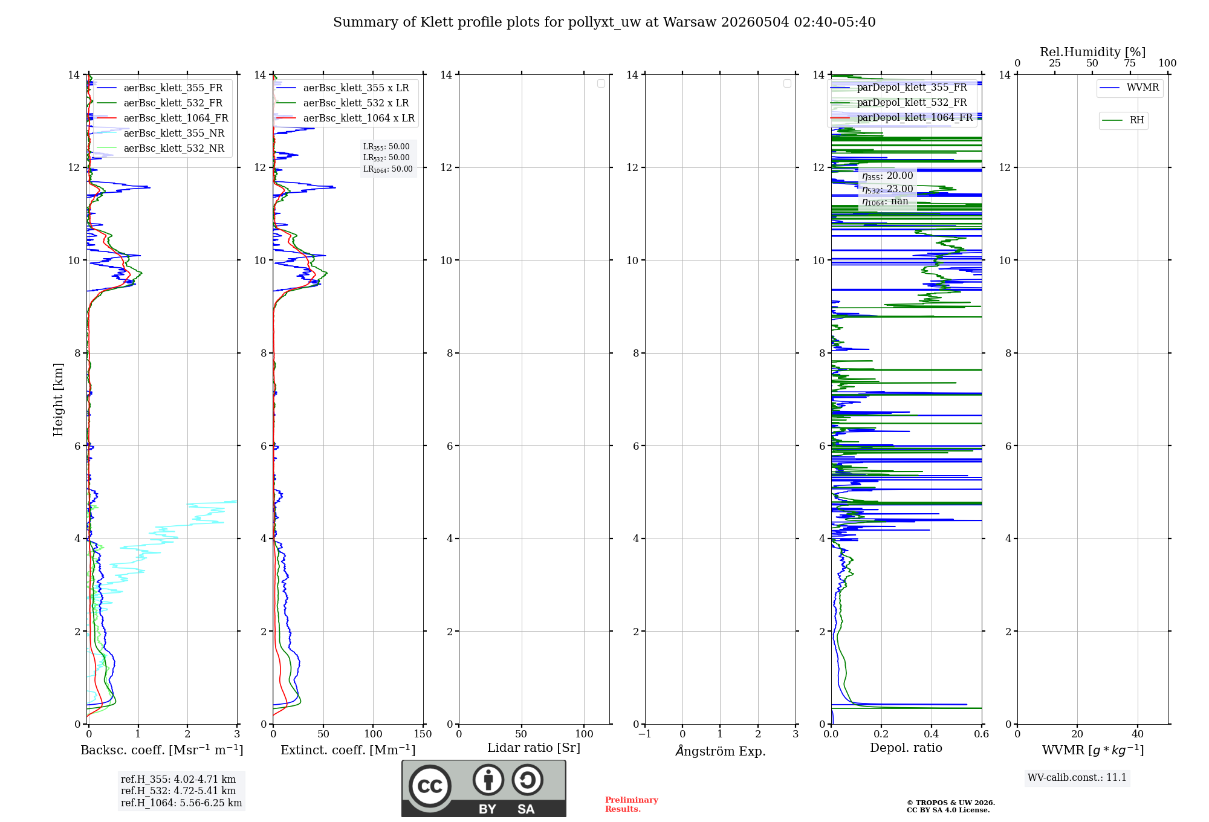Click legend entry parDepol_klett_1064_FR
The height and width of the screenshot is (822, 1209).
point(902,118)
